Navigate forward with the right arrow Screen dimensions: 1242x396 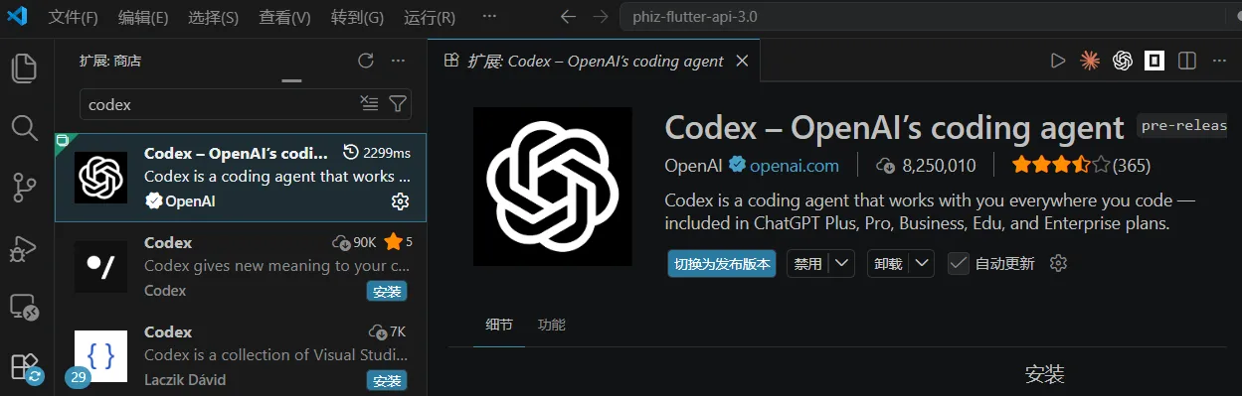tap(600, 17)
